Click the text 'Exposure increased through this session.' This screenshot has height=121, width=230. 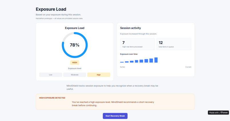pyautogui.click(x=138, y=34)
